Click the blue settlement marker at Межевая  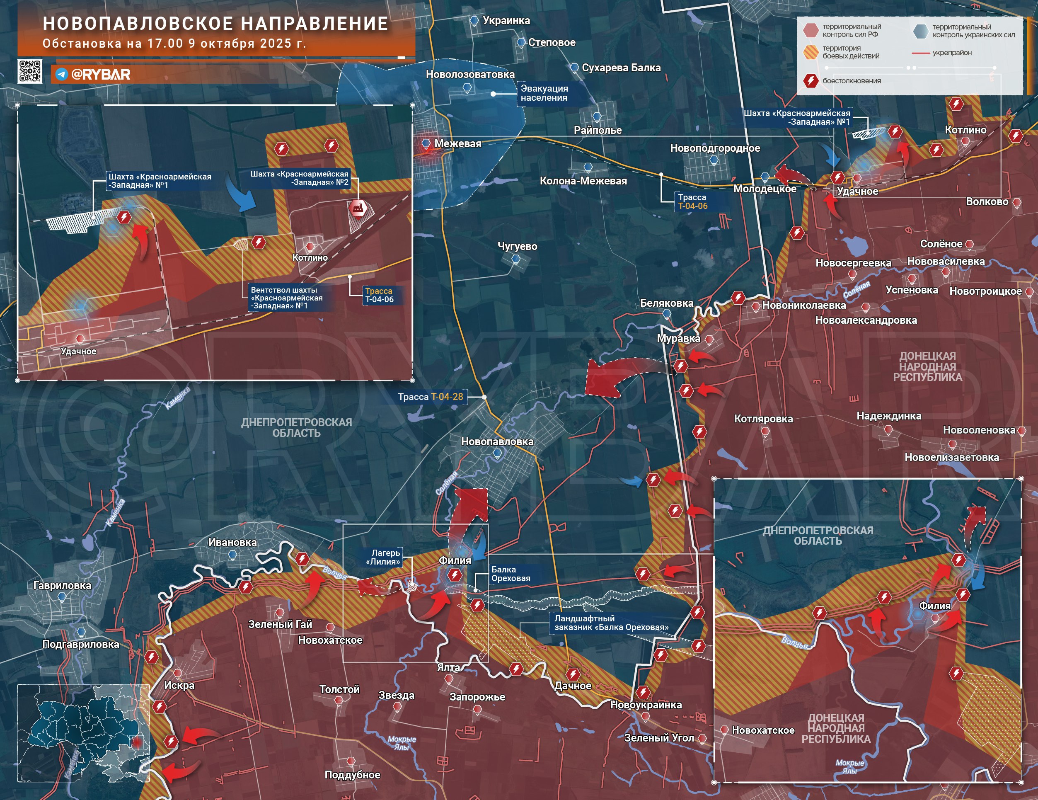coord(426,143)
